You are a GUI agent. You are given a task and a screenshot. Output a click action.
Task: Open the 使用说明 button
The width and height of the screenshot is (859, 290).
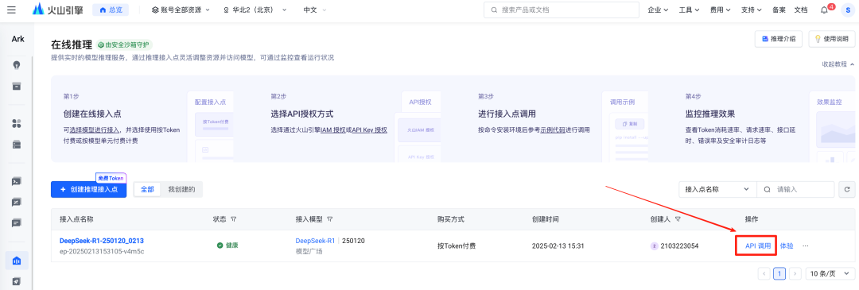[x=831, y=39]
